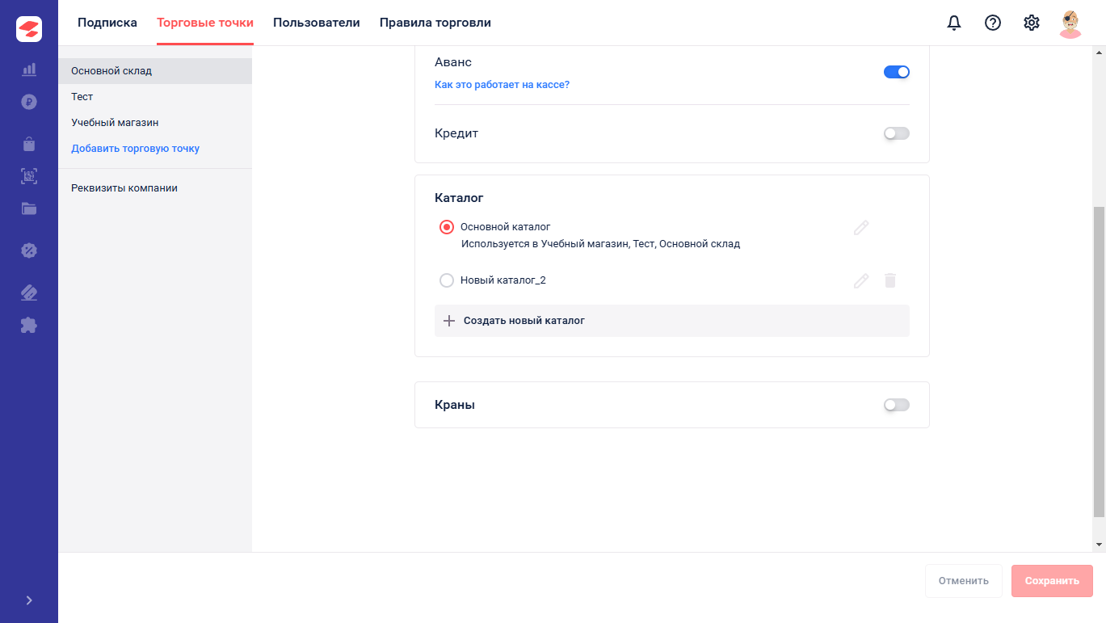Screen dimensions: 1106x623
Task: Click the Отменить button
Action: coord(964,581)
